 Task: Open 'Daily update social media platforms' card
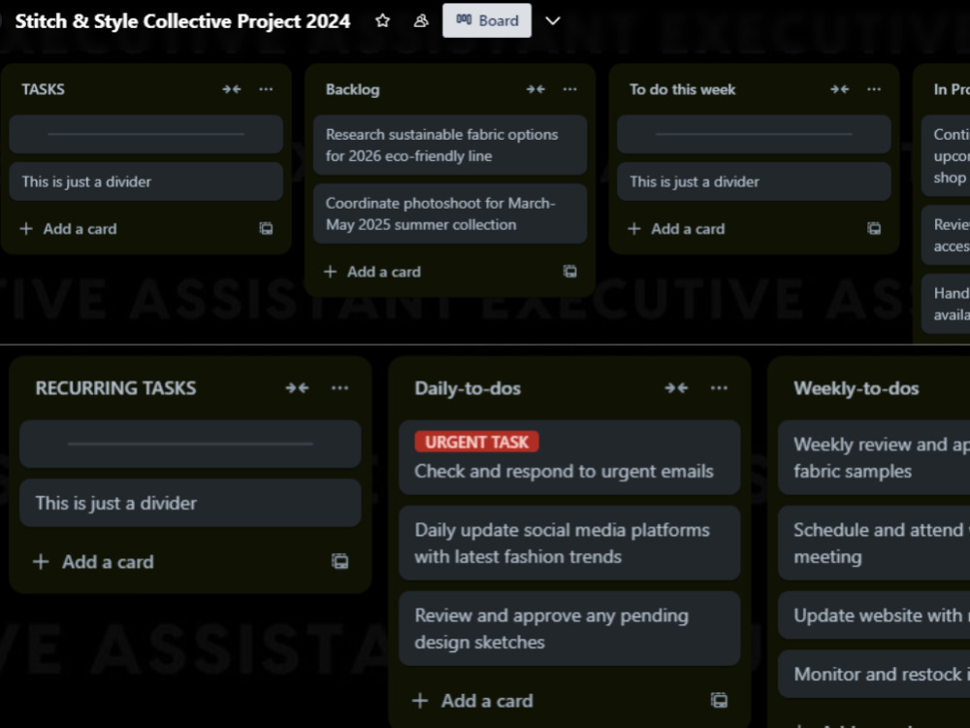569,543
